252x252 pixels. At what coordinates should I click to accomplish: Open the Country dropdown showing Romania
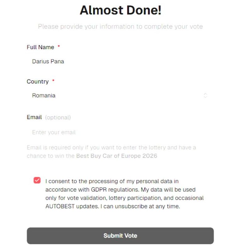117,95
